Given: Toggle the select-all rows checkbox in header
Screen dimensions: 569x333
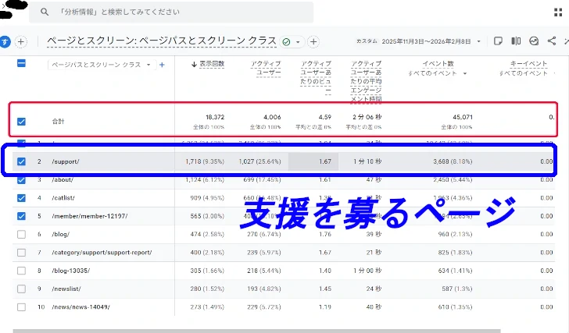Looking at the screenshot, I should (21, 63).
